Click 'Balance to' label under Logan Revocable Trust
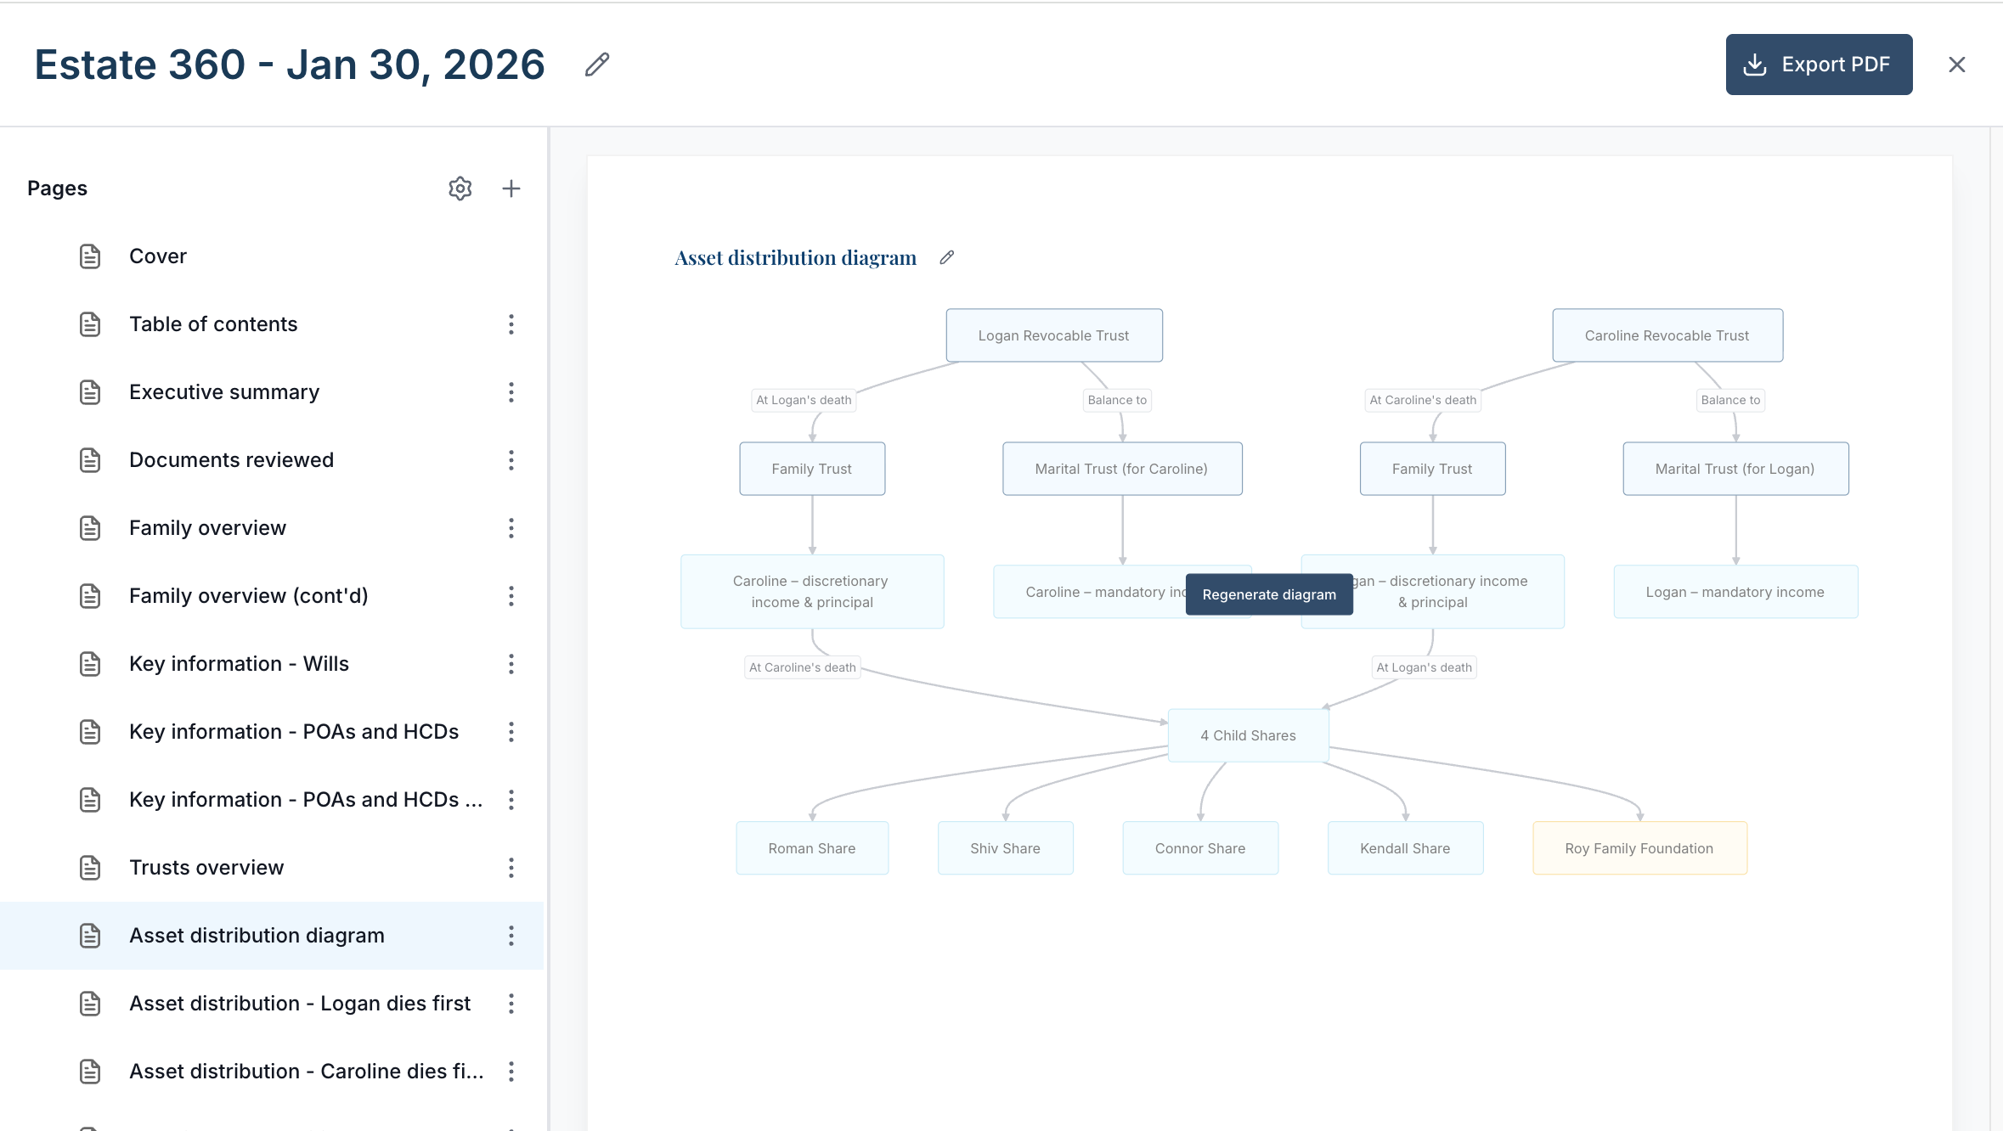The image size is (2003, 1131). (x=1117, y=400)
